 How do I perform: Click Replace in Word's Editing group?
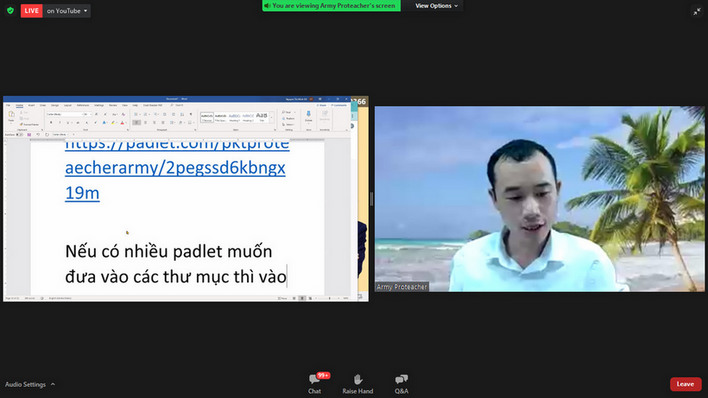(x=288, y=118)
